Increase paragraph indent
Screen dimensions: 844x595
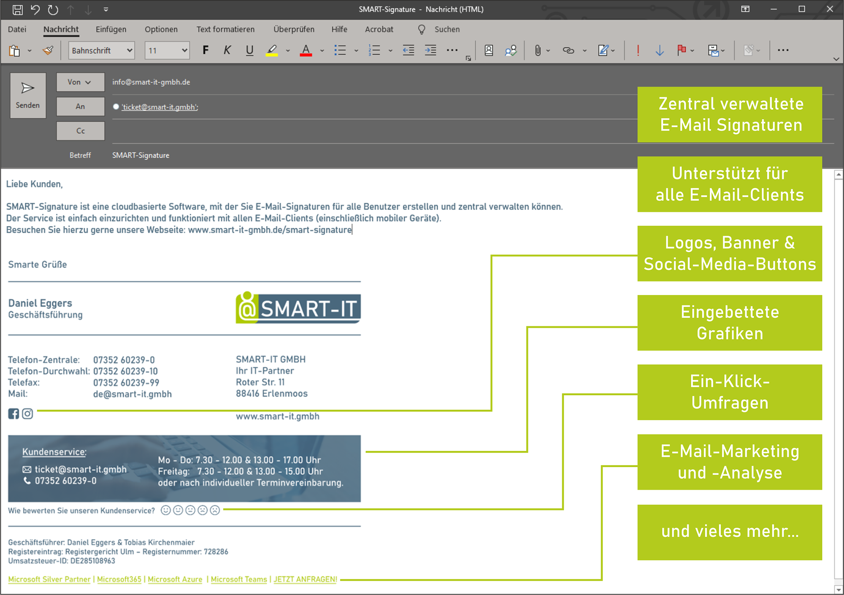click(430, 50)
